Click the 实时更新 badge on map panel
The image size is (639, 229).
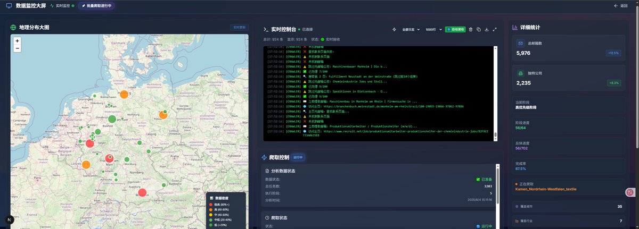[x=239, y=27]
